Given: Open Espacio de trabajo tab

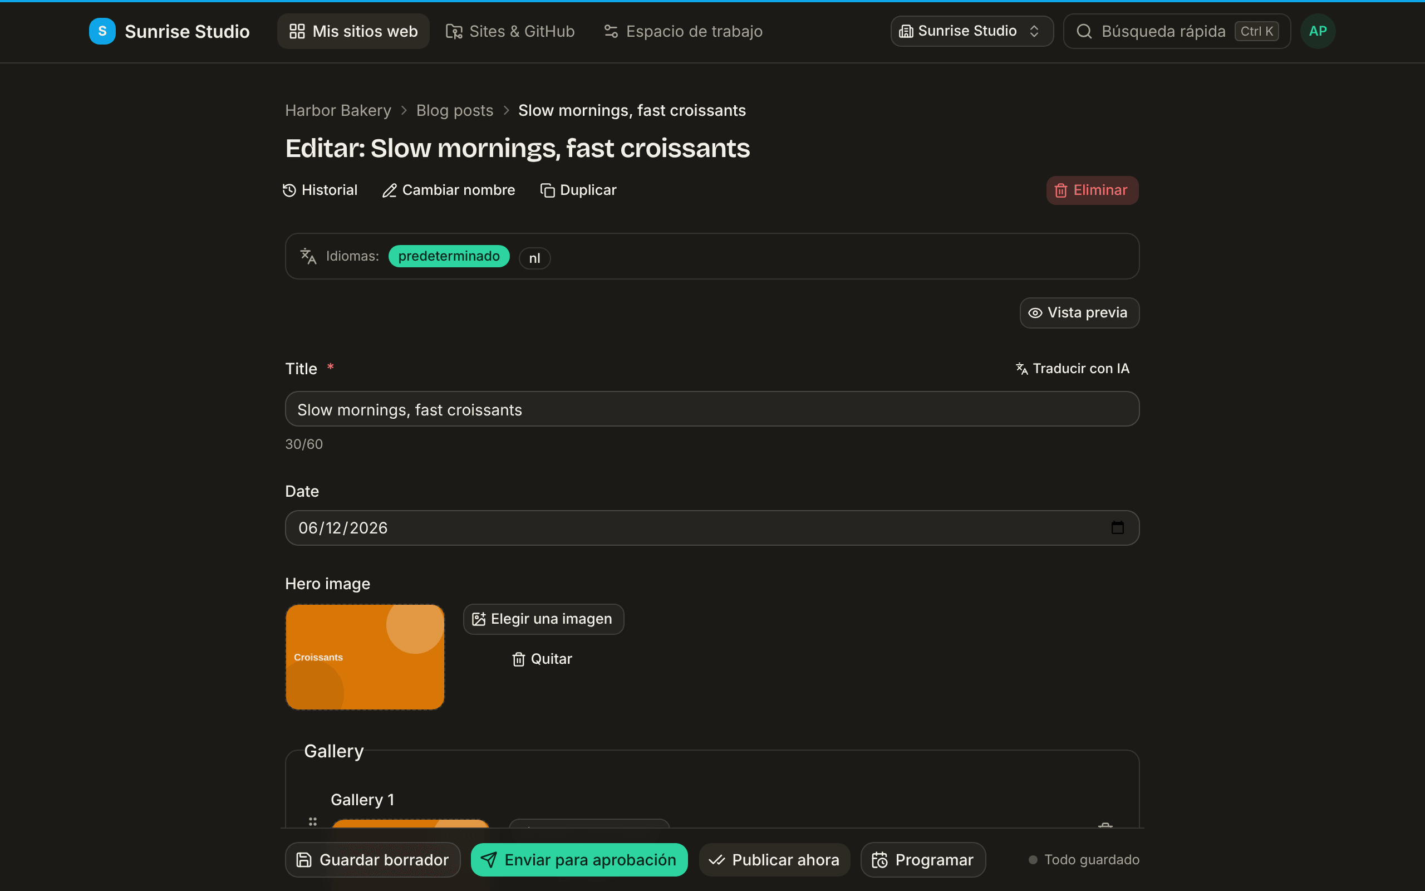Looking at the screenshot, I should [683, 31].
